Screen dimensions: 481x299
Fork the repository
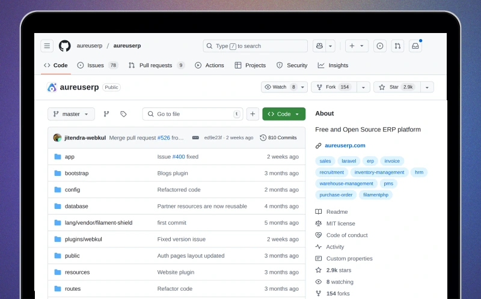[334, 87]
